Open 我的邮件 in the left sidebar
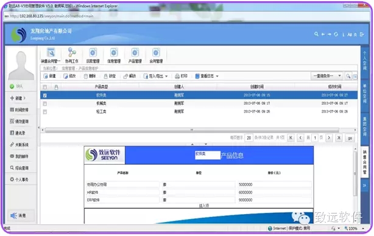 [x=19, y=156]
